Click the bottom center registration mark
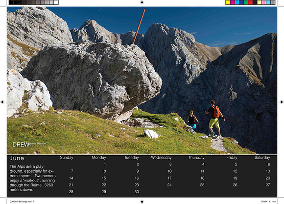This screenshot has width=284, height=204. click(x=142, y=202)
